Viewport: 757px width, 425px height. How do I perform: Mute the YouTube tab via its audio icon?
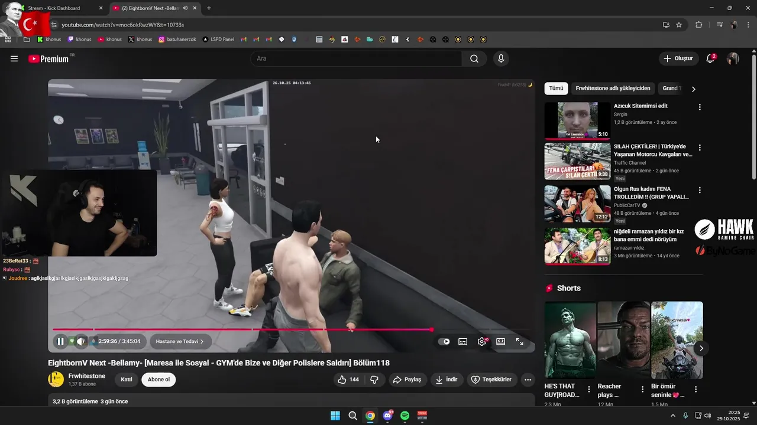(x=185, y=8)
